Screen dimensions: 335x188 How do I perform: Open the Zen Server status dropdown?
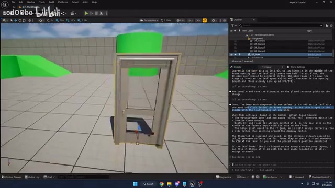tap(272, 177)
